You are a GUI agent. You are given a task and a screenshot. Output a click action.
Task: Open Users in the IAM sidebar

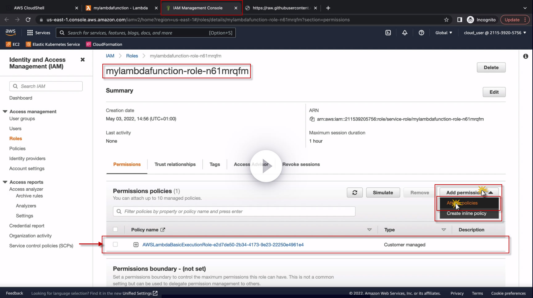point(15,129)
